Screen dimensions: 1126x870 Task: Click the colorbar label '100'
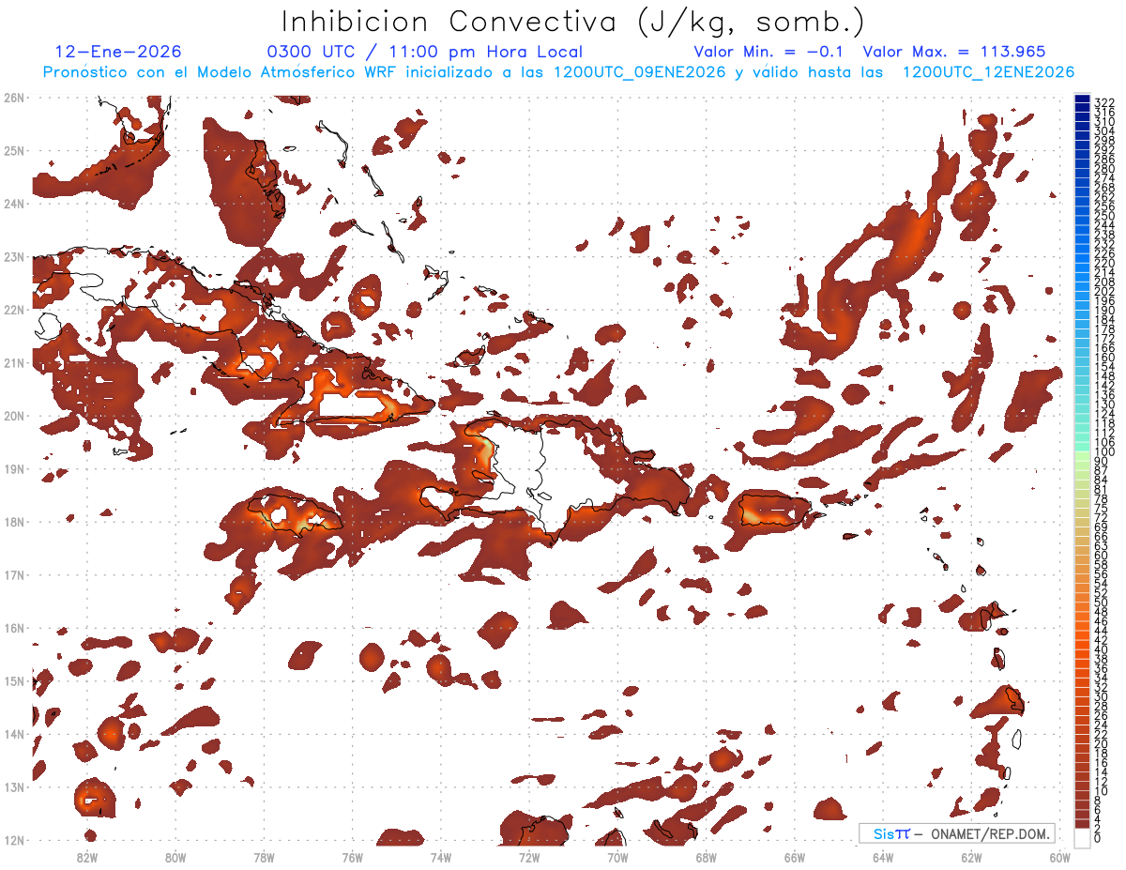point(1103,452)
